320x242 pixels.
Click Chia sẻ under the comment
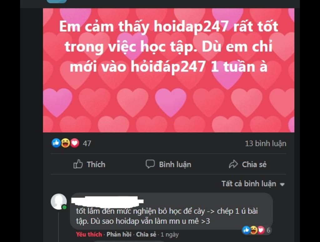(x=146, y=235)
